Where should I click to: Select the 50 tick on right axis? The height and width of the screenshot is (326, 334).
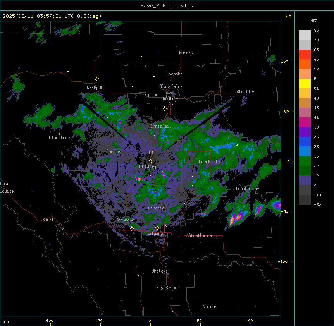pyautogui.click(x=286, y=111)
